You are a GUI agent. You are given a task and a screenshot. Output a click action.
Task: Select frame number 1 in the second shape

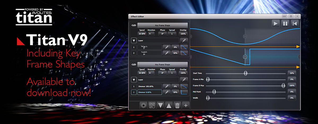coord(134,86)
